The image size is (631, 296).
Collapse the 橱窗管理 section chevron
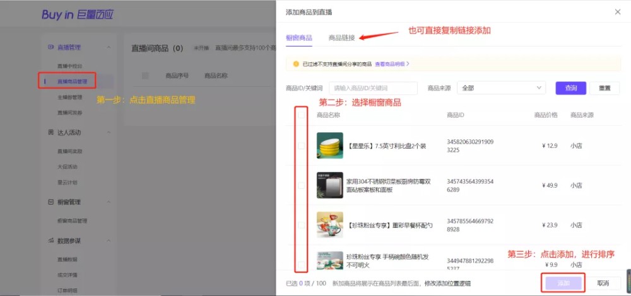[x=109, y=202]
